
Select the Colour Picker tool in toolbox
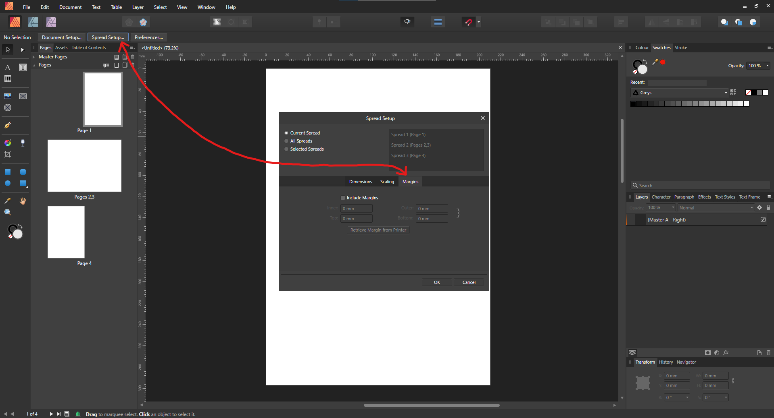click(x=8, y=201)
